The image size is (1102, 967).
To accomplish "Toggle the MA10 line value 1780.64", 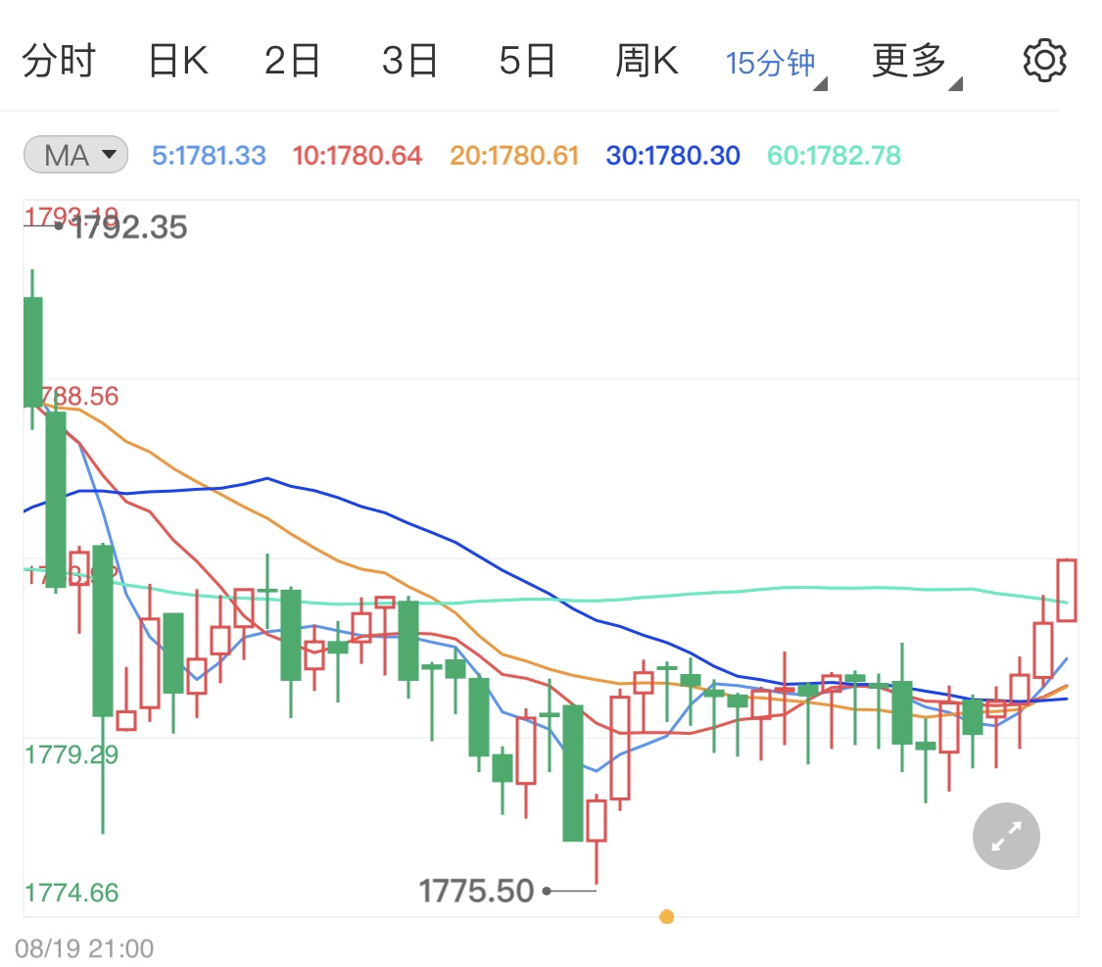I will click(x=357, y=155).
